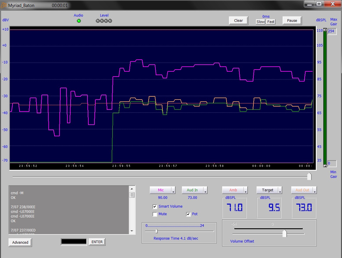The height and width of the screenshot is (258, 342).
Task: Toggle the Smart Volume checkbox
Action: point(155,206)
